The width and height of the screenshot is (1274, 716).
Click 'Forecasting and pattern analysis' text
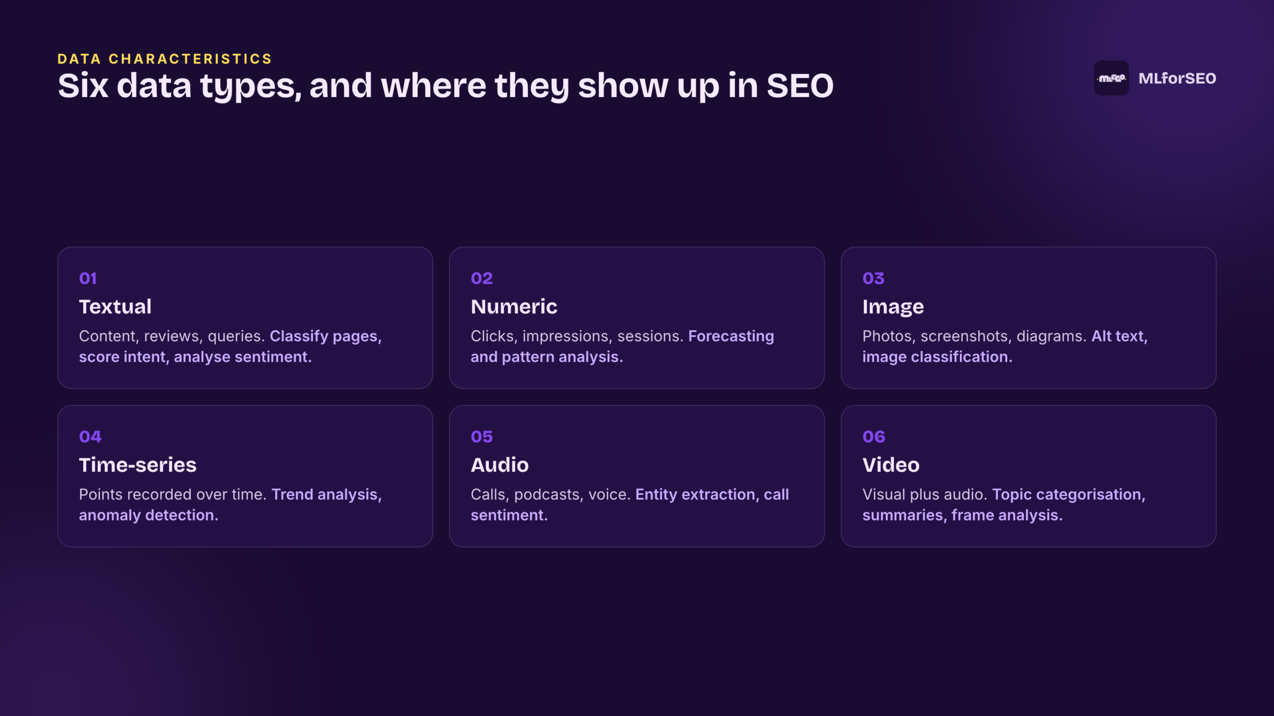tap(622, 347)
